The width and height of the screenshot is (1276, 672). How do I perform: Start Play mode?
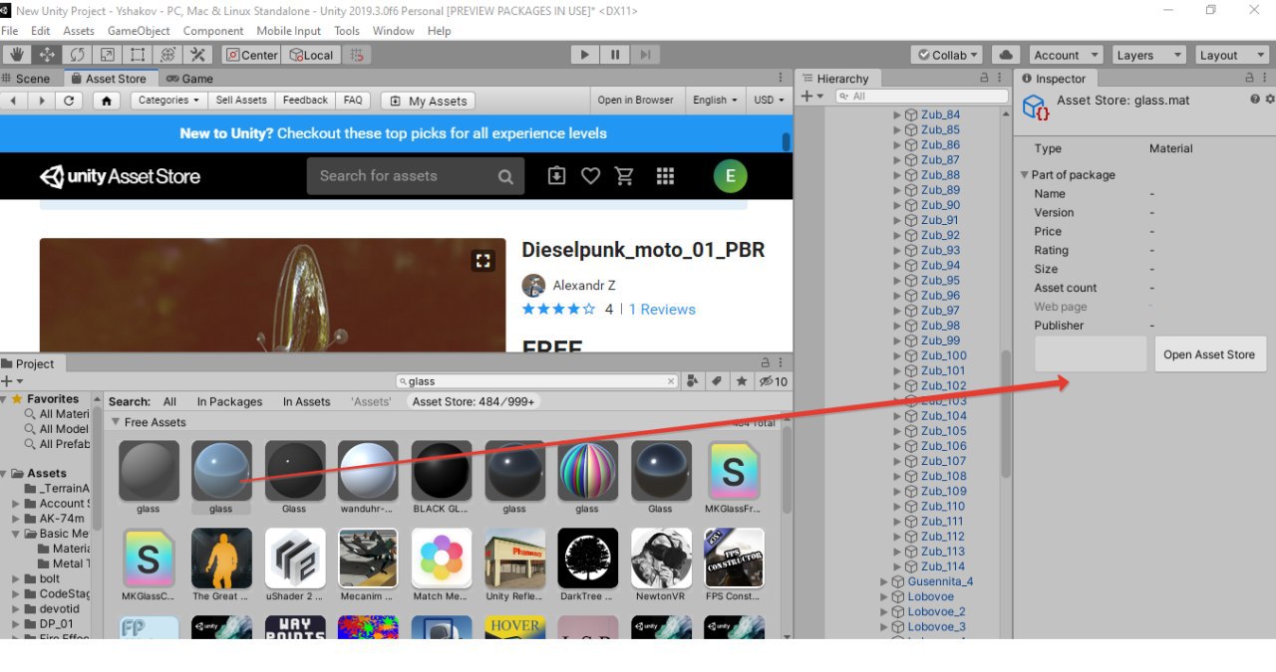click(585, 55)
